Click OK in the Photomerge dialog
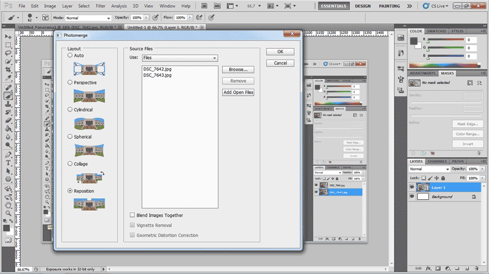Screen dimensions: 489x274 (280, 51)
